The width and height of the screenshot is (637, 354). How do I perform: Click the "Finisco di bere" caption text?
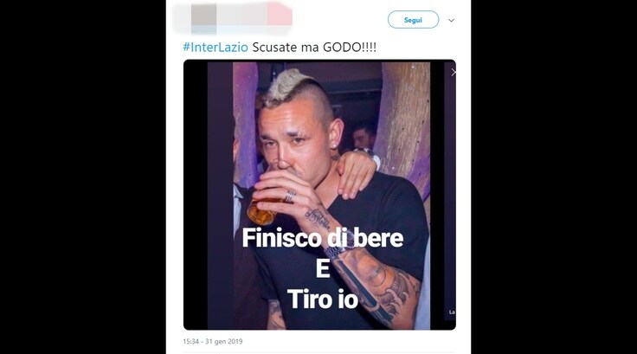click(x=323, y=238)
